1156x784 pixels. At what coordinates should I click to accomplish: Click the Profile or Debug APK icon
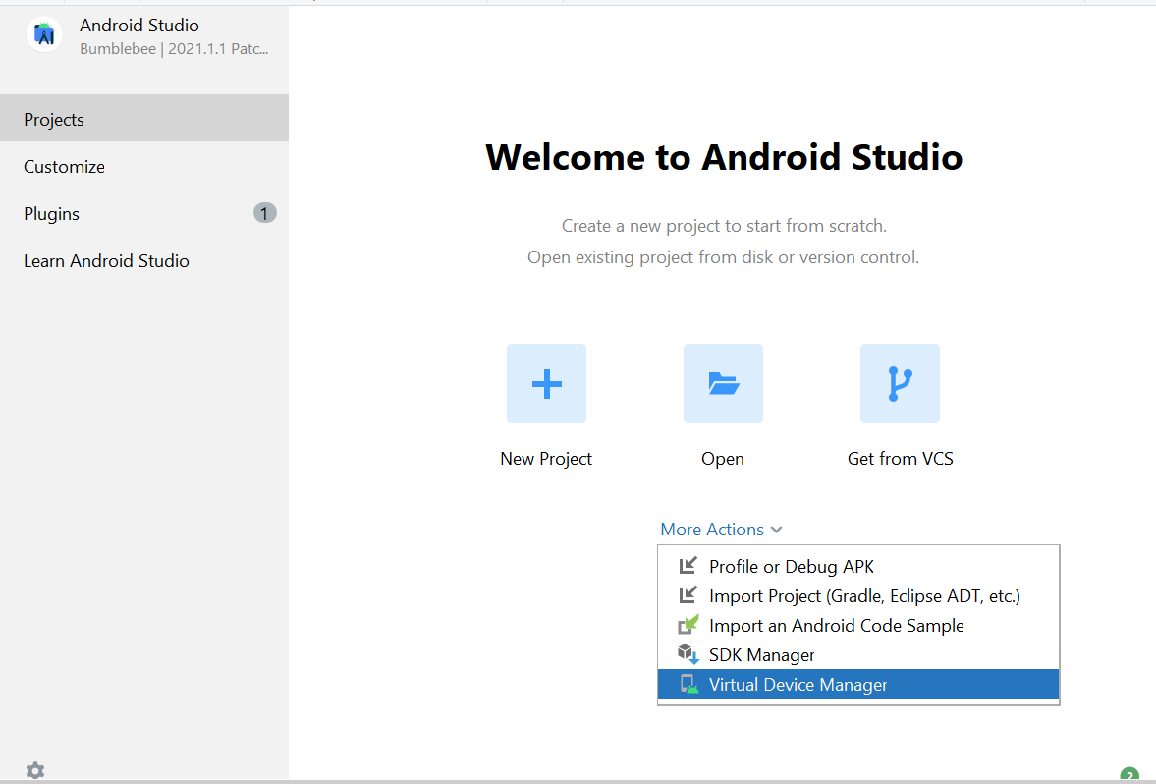(x=689, y=565)
